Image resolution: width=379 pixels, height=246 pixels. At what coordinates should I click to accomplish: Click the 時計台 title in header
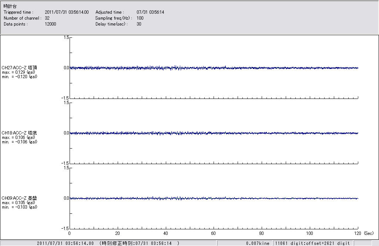(10, 6)
